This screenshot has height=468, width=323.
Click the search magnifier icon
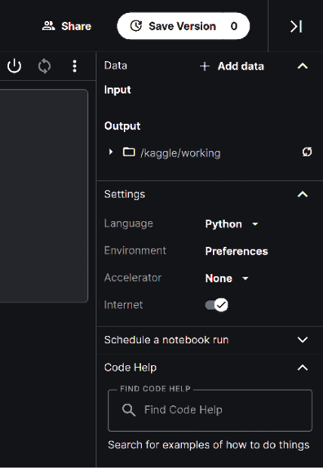[129, 410]
